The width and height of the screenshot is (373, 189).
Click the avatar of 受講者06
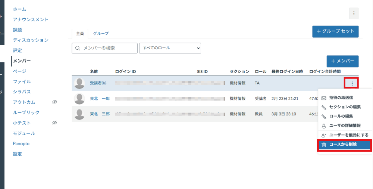pyautogui.click(x=79, y=83)
